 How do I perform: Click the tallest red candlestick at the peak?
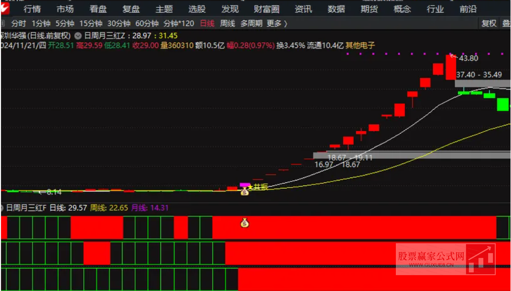click(451, 67)
